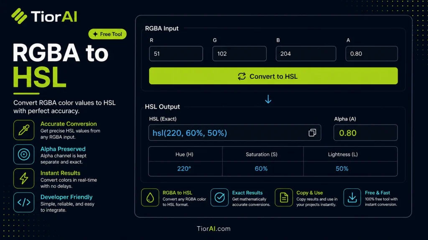Select the hsl(220, 60%, 50%) output text
This screenshot has height=240, width=428.
coord(190,133)
